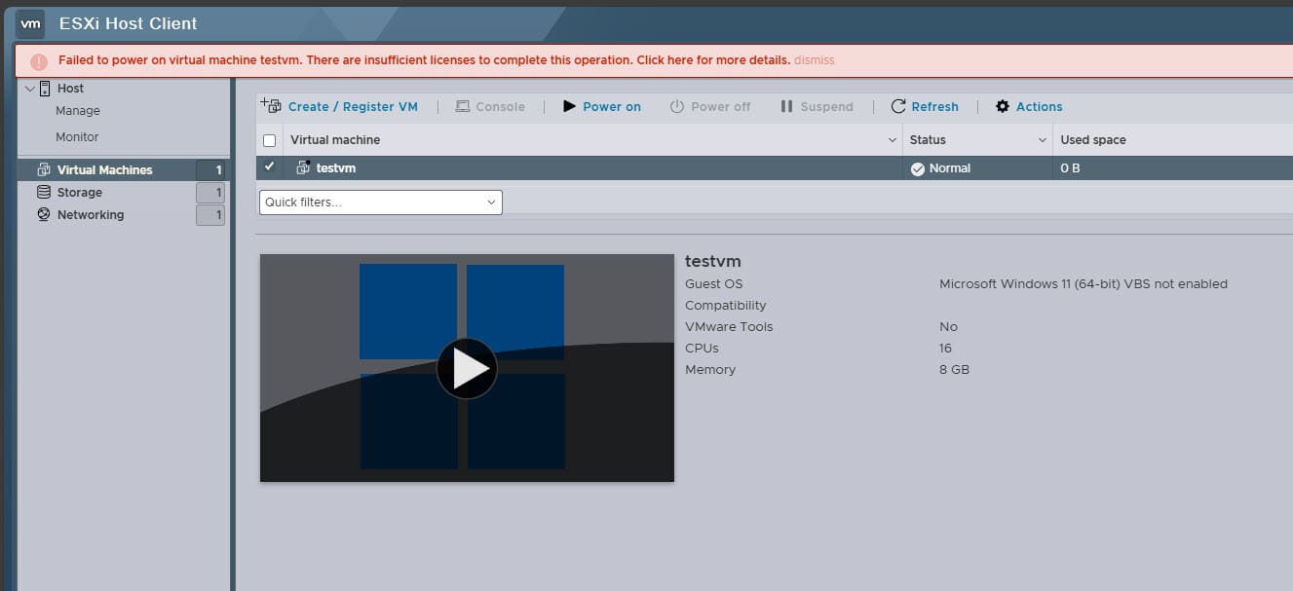
Task: Open the Actions gear icon menu
Action: tap(1003, 106)
